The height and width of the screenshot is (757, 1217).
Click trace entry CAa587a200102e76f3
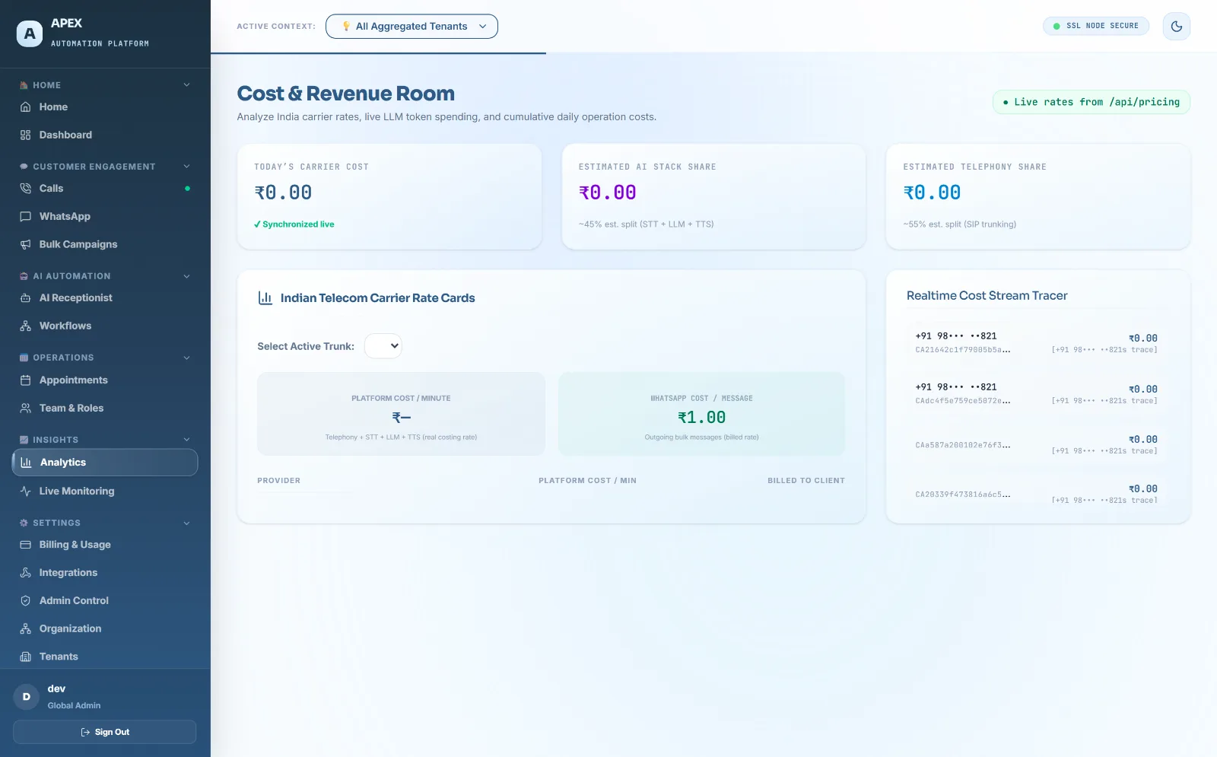1036,444
